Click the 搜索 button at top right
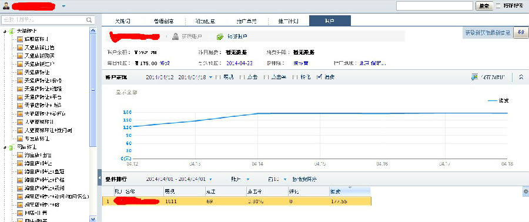The image size is (529, 222). pos(484,6)
